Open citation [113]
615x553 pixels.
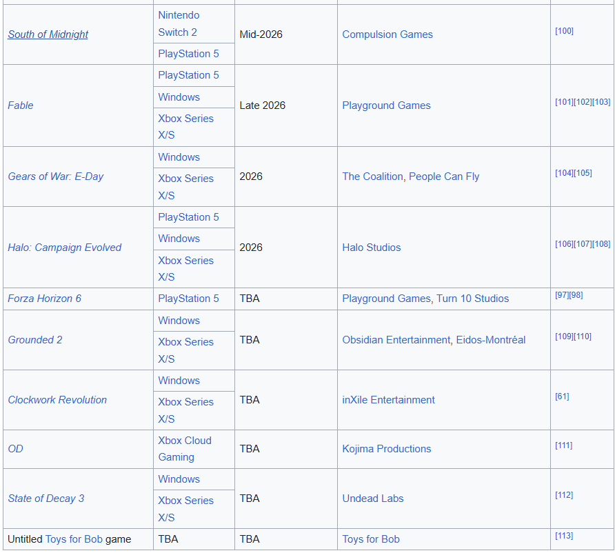(x=564, y=536)
